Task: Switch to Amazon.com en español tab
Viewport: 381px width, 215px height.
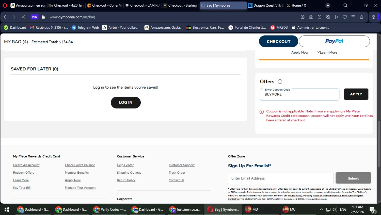Action: [x=28, y=5]
